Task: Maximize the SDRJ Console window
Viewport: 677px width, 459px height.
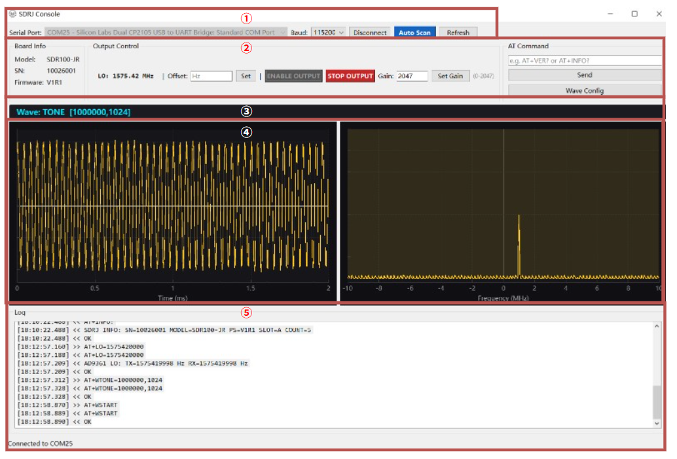Action: [x=634, y=14]
